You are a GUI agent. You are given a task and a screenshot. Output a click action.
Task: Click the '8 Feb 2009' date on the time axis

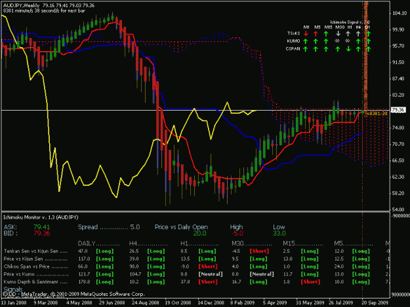tap(242, 303)
